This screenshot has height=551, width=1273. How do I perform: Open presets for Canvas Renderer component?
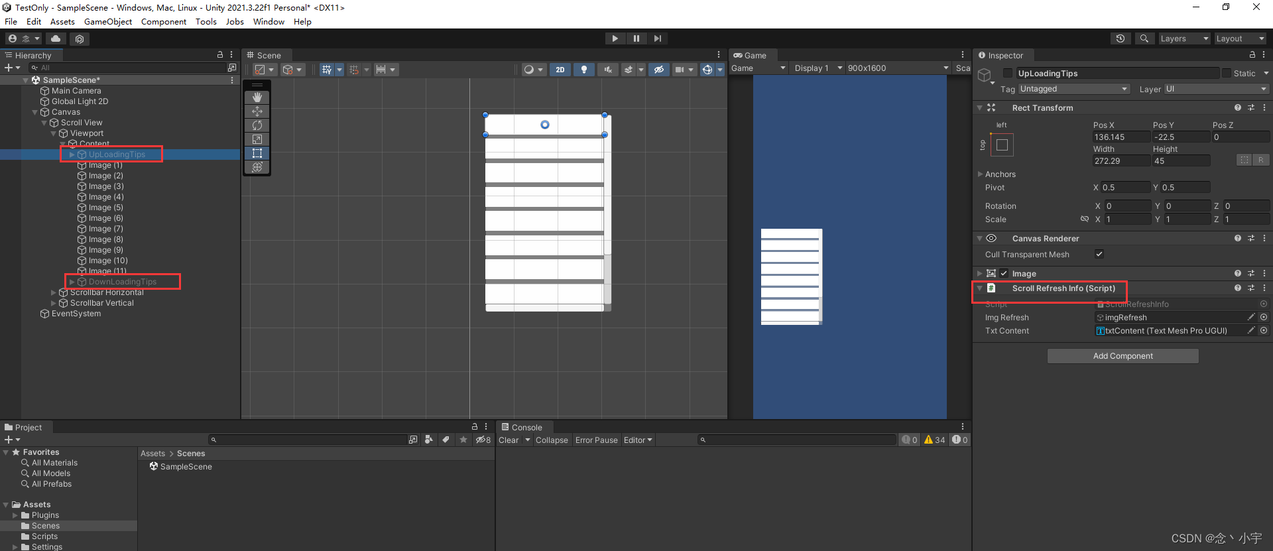1251,238
